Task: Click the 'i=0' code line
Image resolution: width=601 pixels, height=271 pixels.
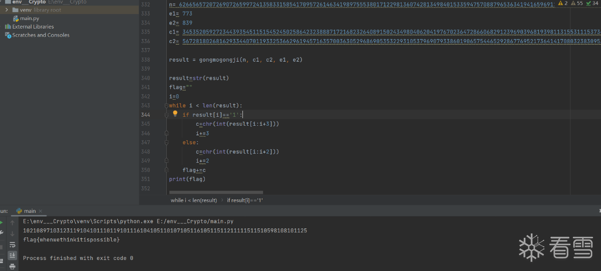Action: (174, 96)
